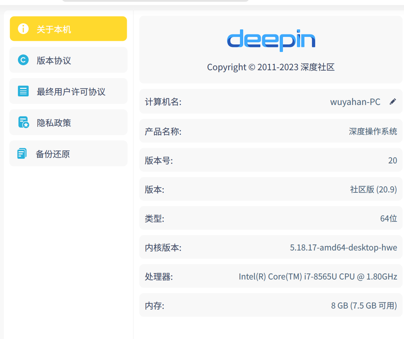
Task: Click the copyright icon next to 版本协议
Action: pos(23,60)
